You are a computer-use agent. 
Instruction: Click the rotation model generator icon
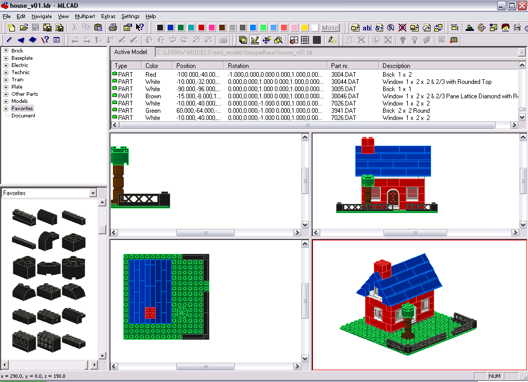(482, 28)
